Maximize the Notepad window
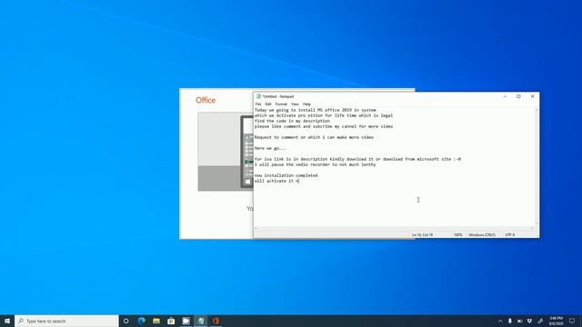Screen dimensions: 582x327 tap(518, 96)
